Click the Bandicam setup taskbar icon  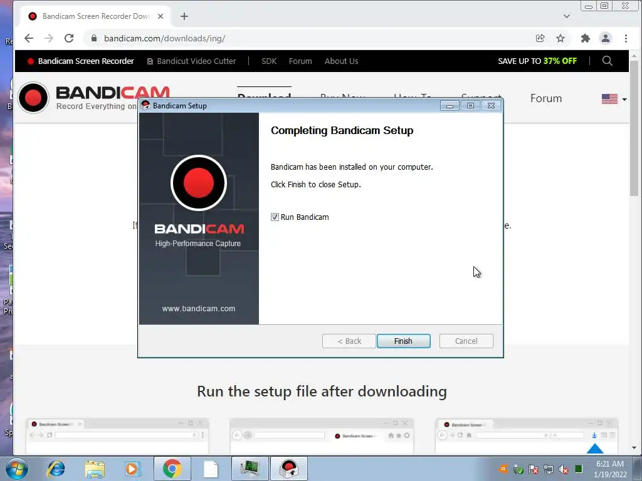[288, 468]
